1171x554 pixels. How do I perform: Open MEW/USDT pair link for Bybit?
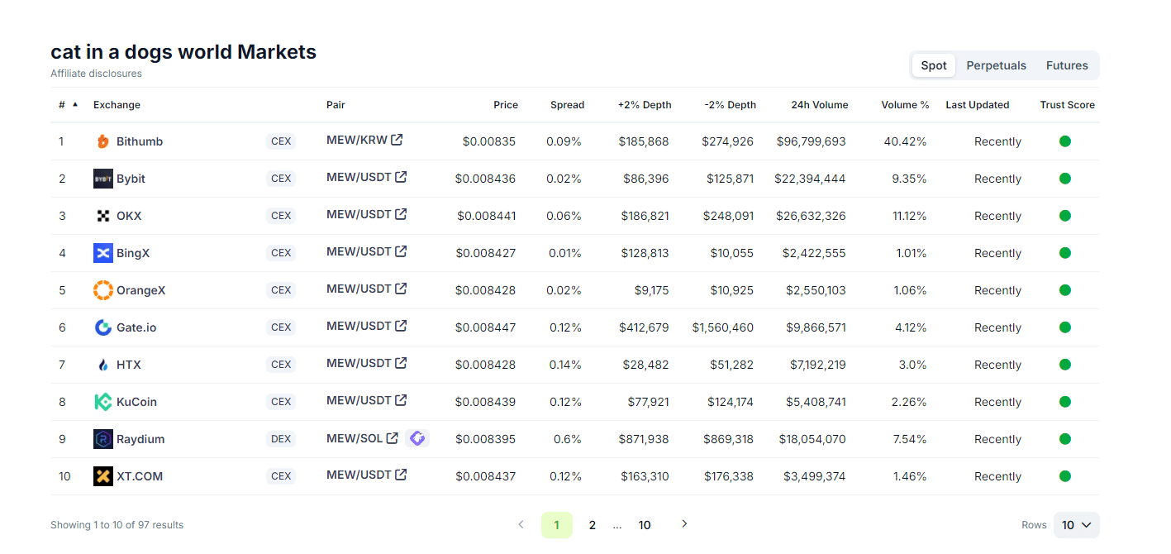[359, 177]
